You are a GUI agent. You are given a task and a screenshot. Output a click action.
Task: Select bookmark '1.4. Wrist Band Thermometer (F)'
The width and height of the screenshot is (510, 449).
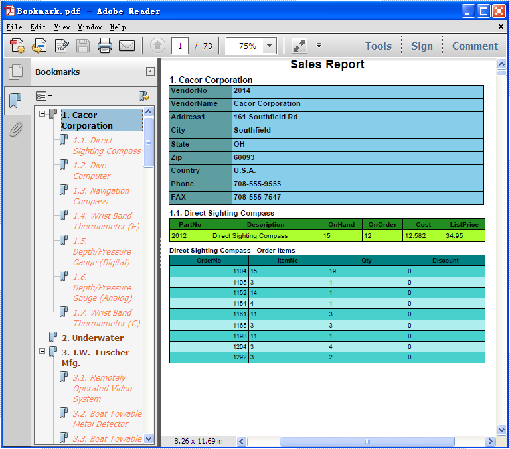pyautogui.click(x=106, y=221)
